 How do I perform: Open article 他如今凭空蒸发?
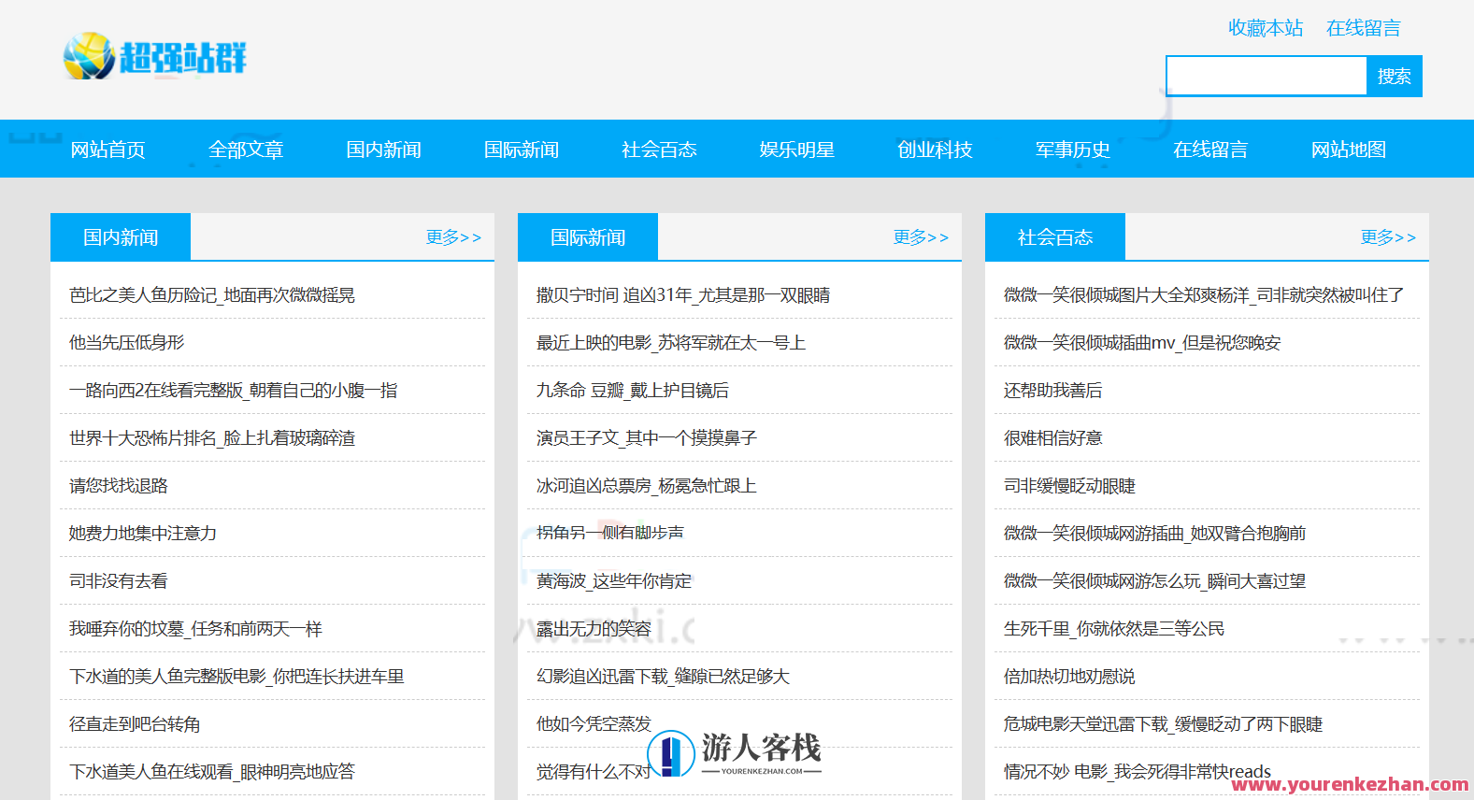coord(594,724)
